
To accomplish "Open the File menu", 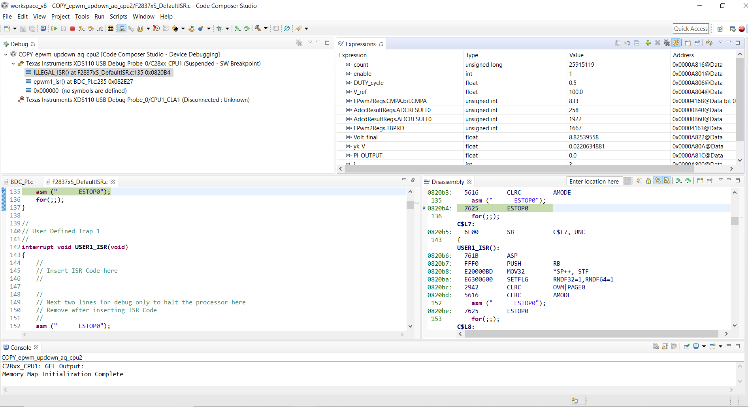I will (7, 17).
